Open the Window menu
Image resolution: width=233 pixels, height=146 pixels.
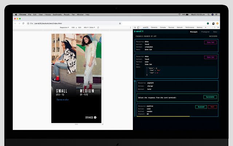(80, 15)
